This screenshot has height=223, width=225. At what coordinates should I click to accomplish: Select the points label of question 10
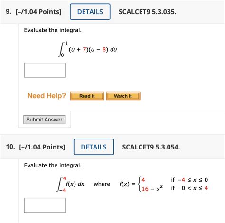(x=42, y=147)
